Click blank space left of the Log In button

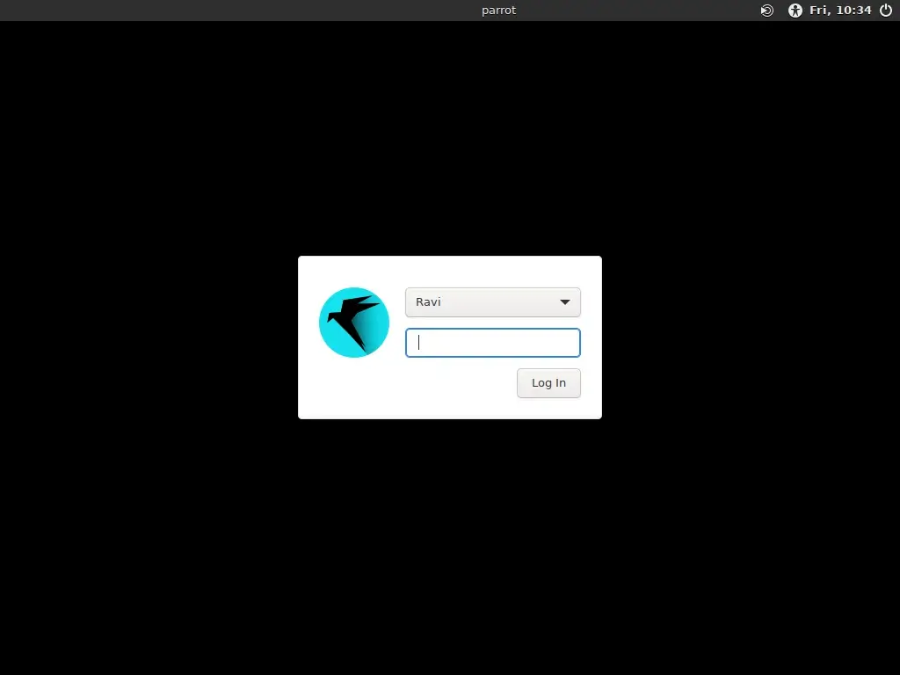[x=457, y=383]
